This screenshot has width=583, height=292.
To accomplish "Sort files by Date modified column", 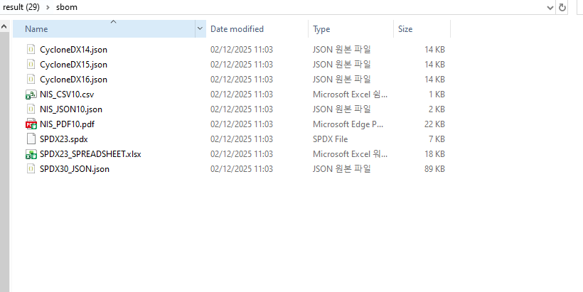I will tap(237, 29).
